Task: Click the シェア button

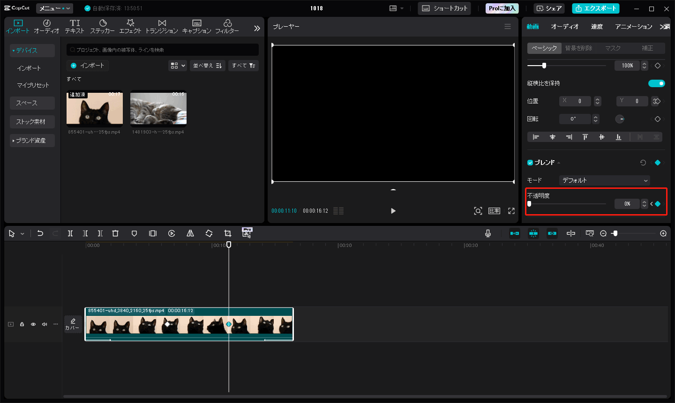Action: click(549, 8)
